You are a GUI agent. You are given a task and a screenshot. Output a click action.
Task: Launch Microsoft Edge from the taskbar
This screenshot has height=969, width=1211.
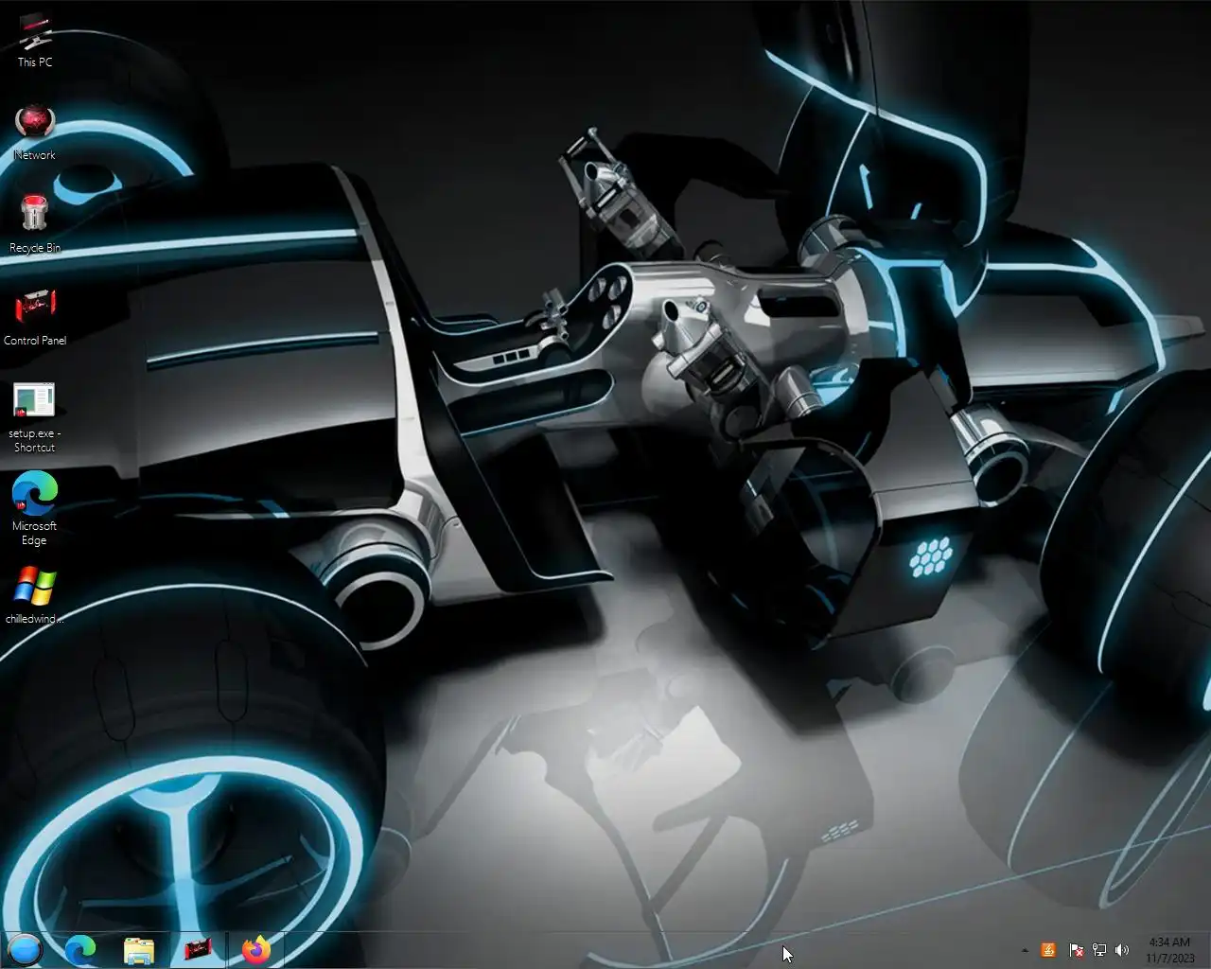point(81,949)
